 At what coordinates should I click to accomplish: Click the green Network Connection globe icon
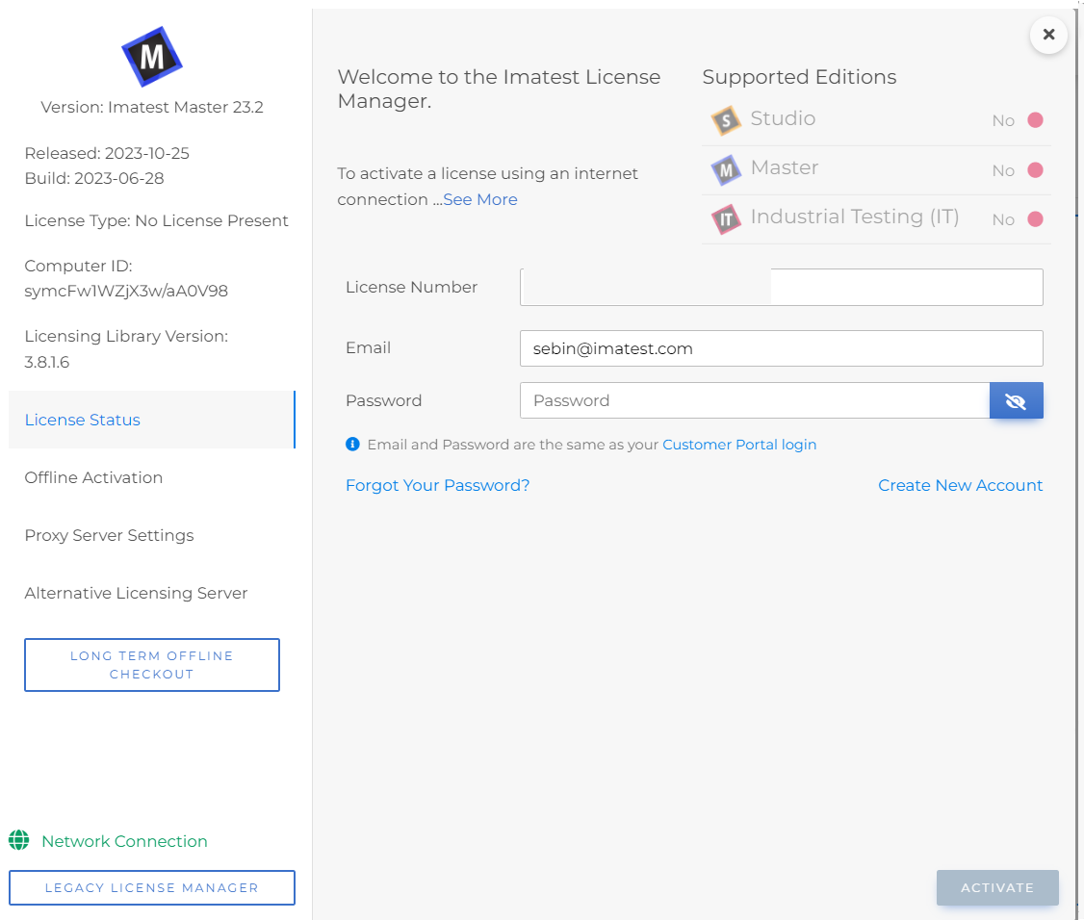coord(18,840)
